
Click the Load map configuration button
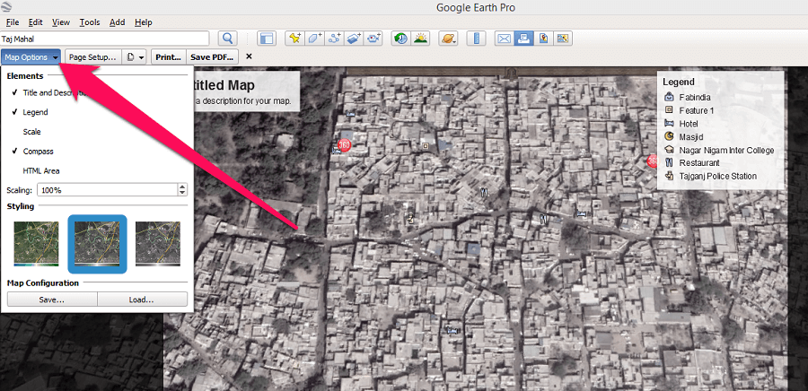[142, 300]
